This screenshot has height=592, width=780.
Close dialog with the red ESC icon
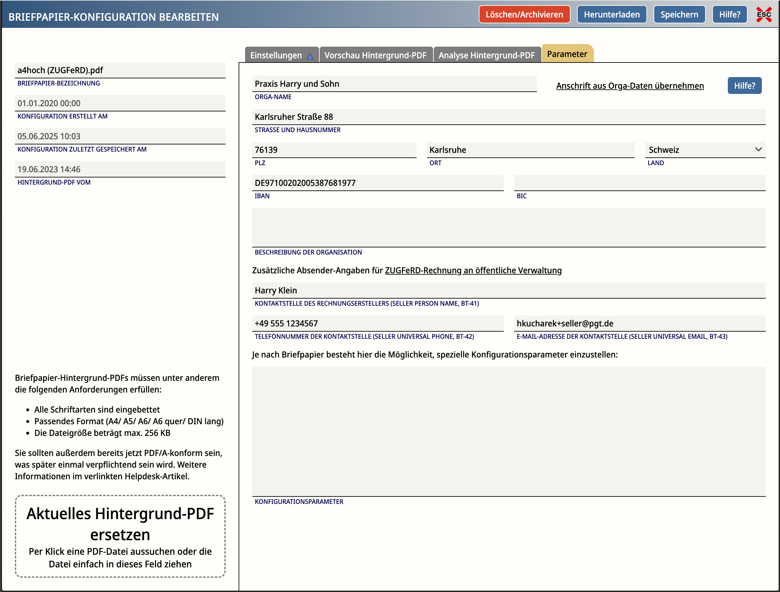[x=764, y=15]
